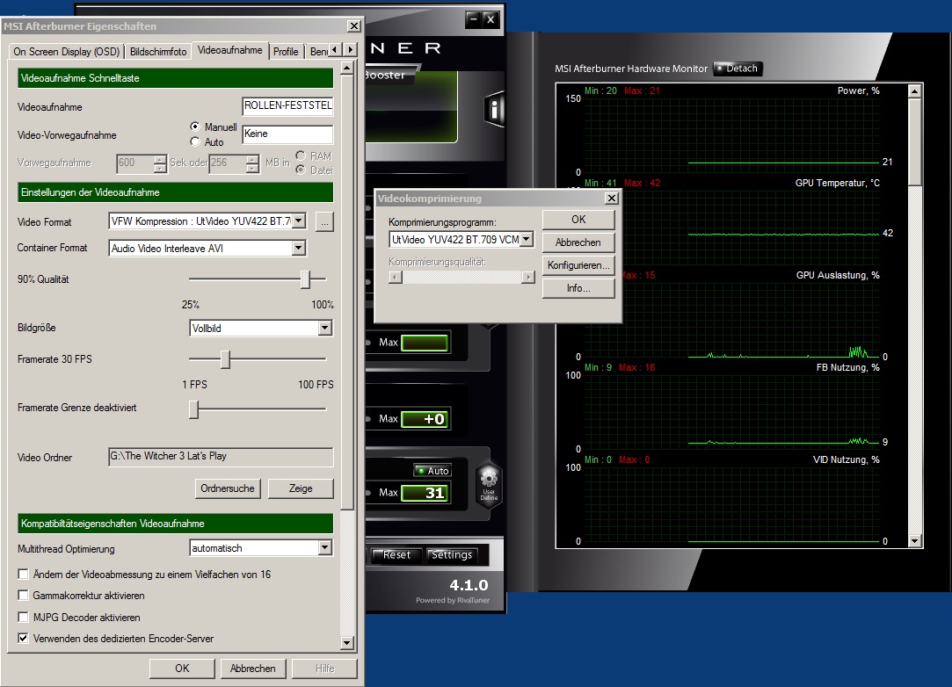The height and width of the screenshot is (687, 952).
Task: Enable video dimension multiple of 16 checkbox
Action: click(x=23, y=575)
